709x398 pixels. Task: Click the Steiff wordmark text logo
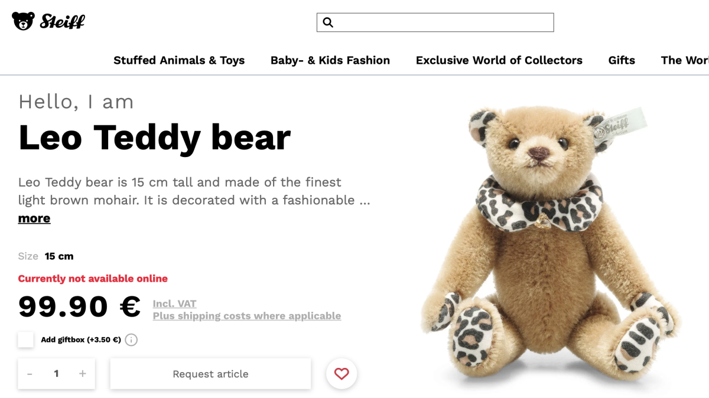pyautogui.click(x=63, y=22)
